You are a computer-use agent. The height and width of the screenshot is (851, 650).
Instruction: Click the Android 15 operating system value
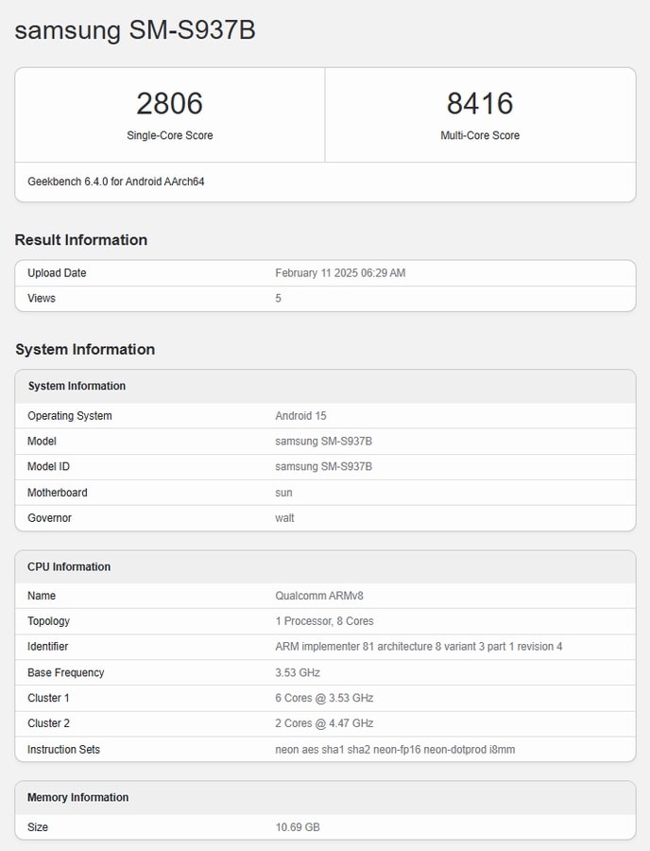point(300,416)
